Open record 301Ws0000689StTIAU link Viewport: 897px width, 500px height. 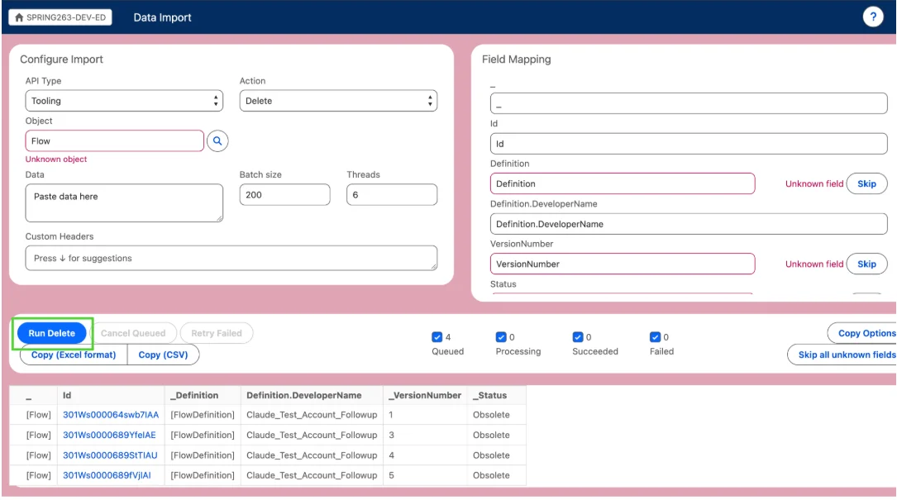tap(110, 455)
